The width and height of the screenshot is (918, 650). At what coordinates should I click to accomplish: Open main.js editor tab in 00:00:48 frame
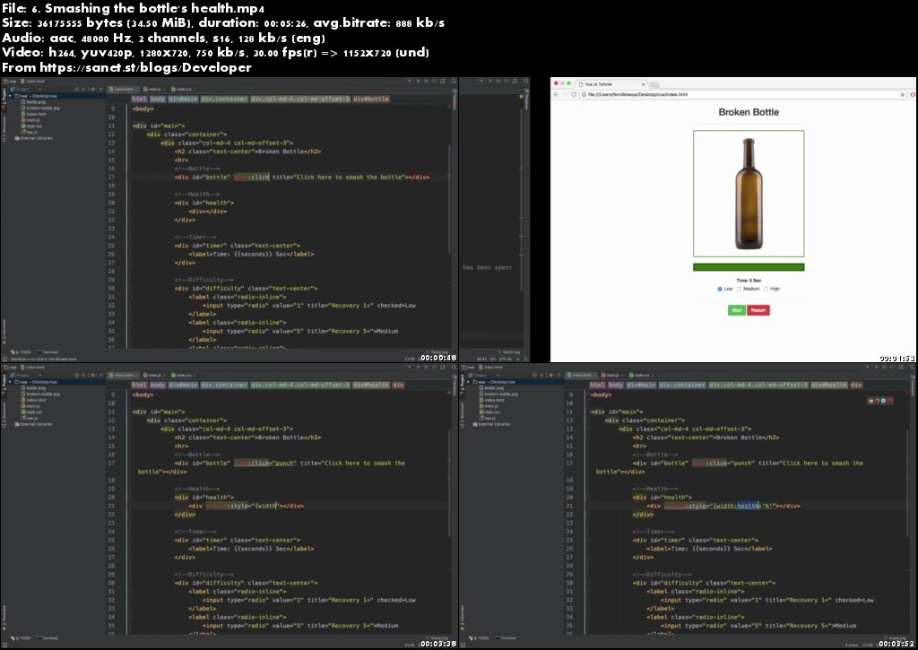pyautogui.click(x=152, y=89)
